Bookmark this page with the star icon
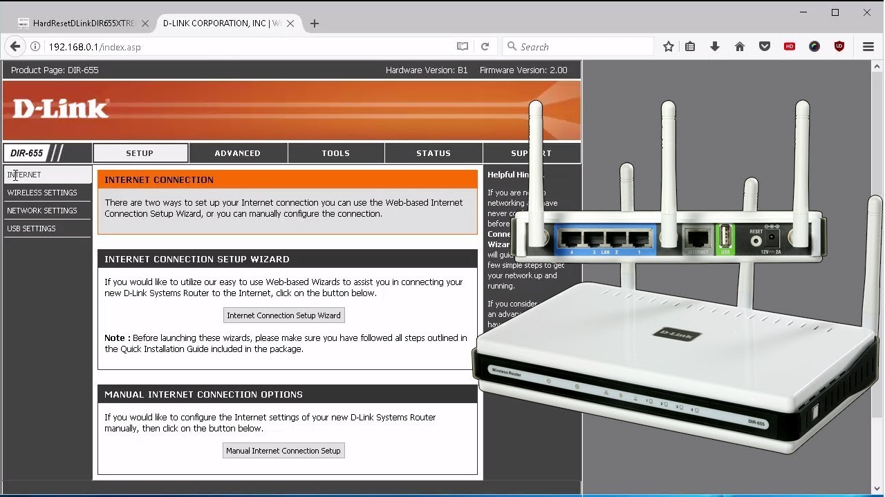This screenshot has height=497, width=885. tap(668, 47)
